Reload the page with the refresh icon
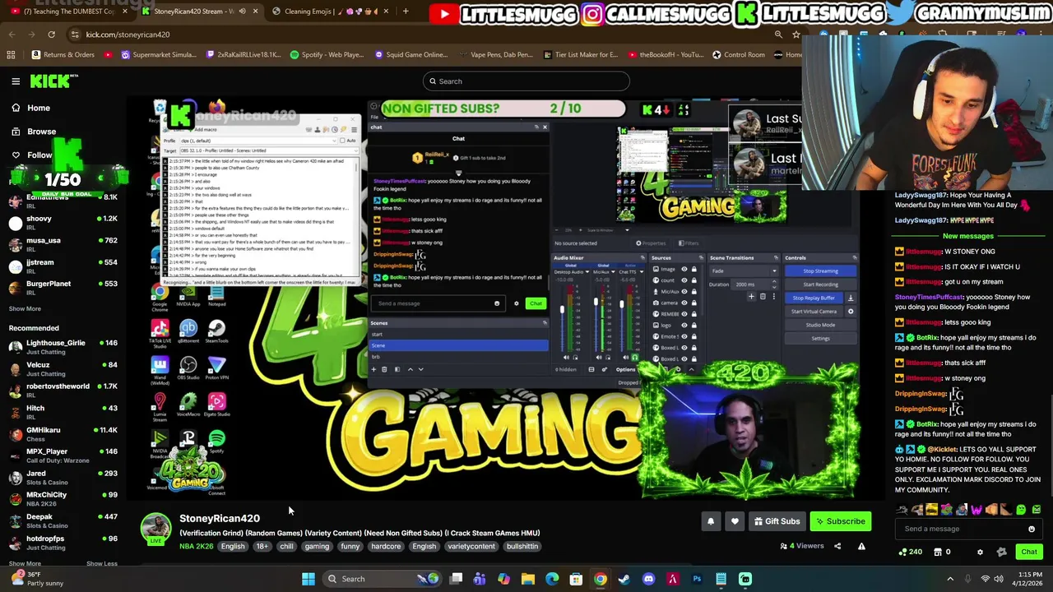 tap(51, 35)
